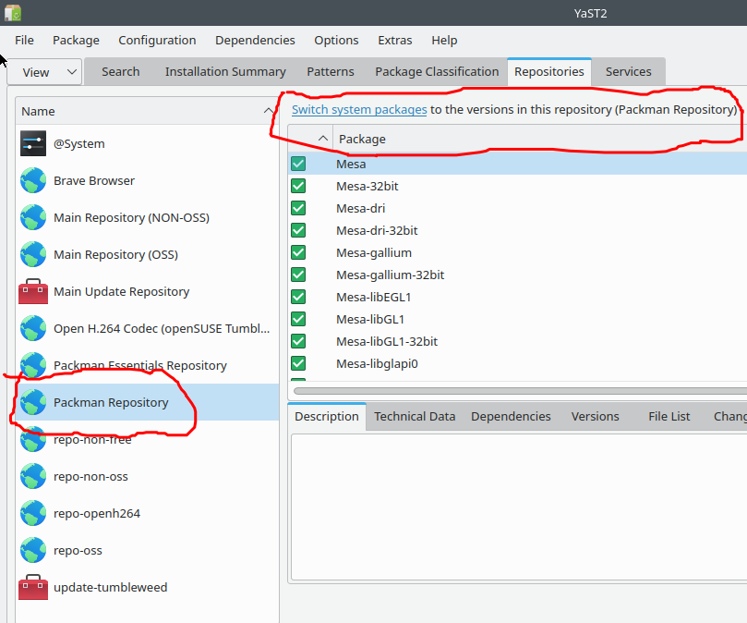Viewport: 747px width, 623px height.
Task: Click the Brave Browser repository globe icon
Action: click(x=32, y=180)
